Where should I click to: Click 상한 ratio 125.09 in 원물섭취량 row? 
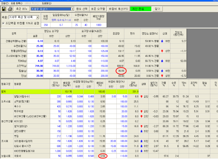(x=100, y=51)
